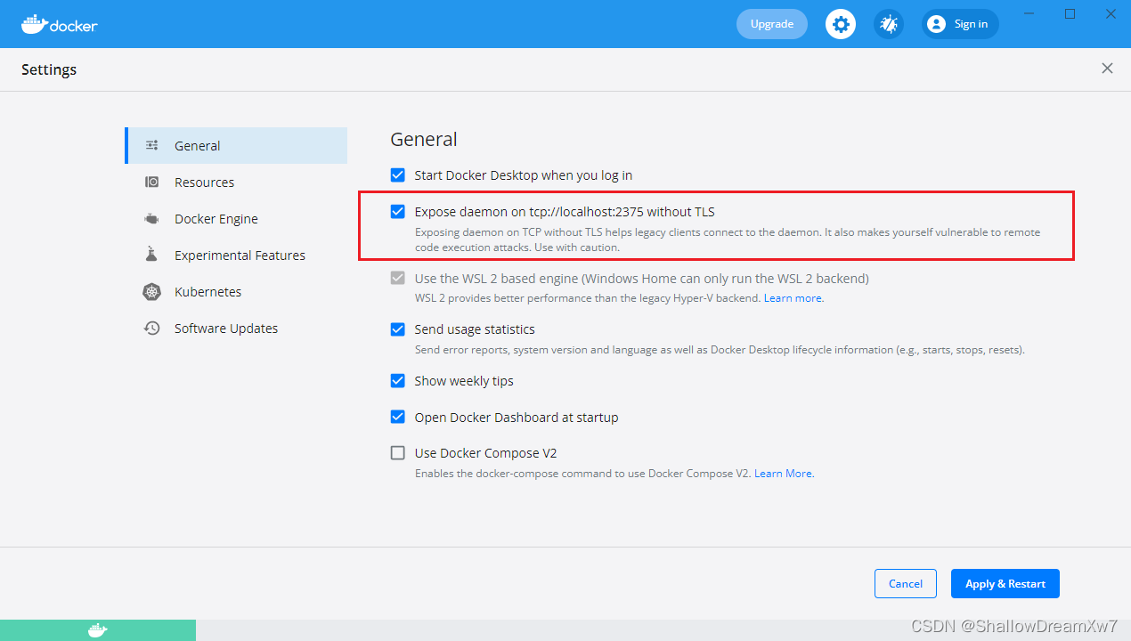Uncheck Show weekly tips
The height and width of the screenshot is (641, 1131).
click(398, 380)
